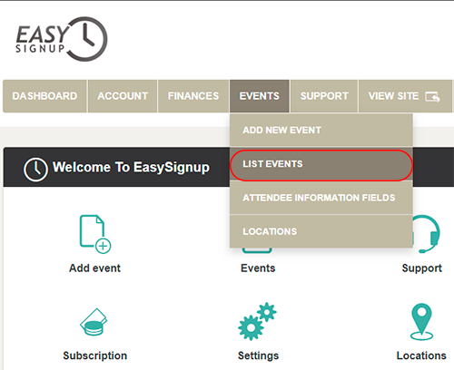Click the EasySignup clock logo

point(62,39)
